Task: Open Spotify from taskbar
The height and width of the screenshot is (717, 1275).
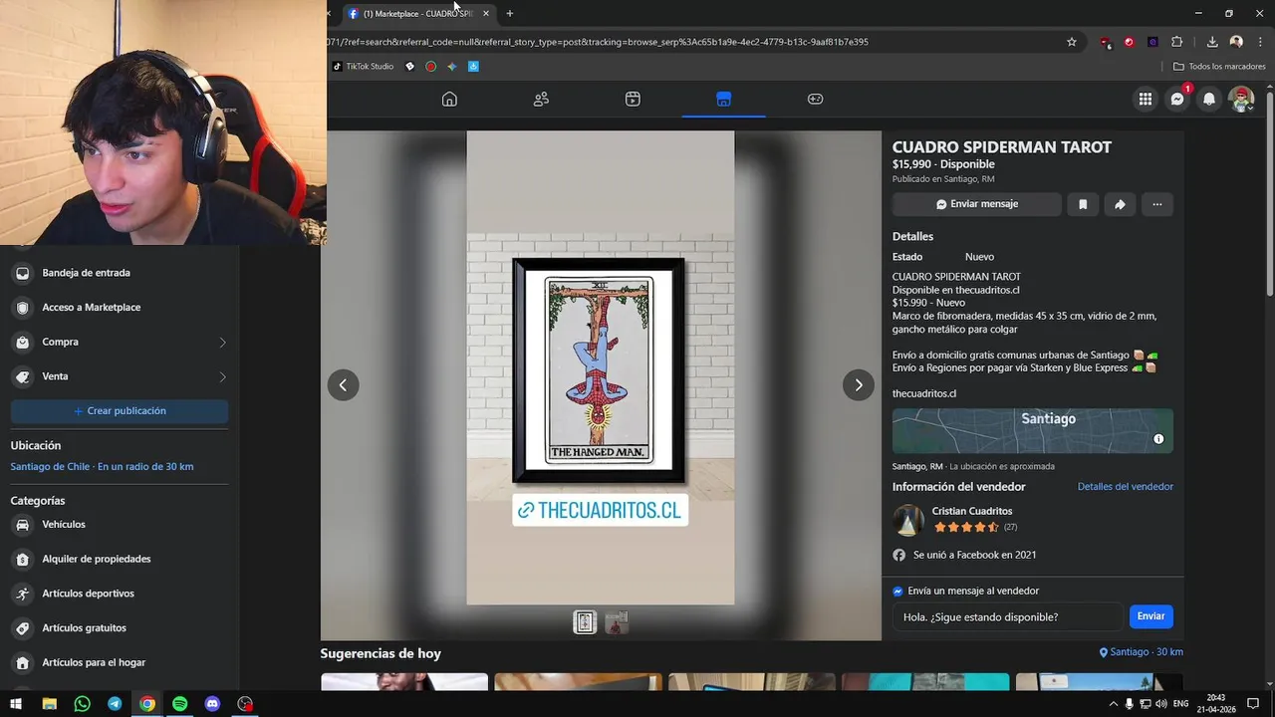Action: coord(179,704)
